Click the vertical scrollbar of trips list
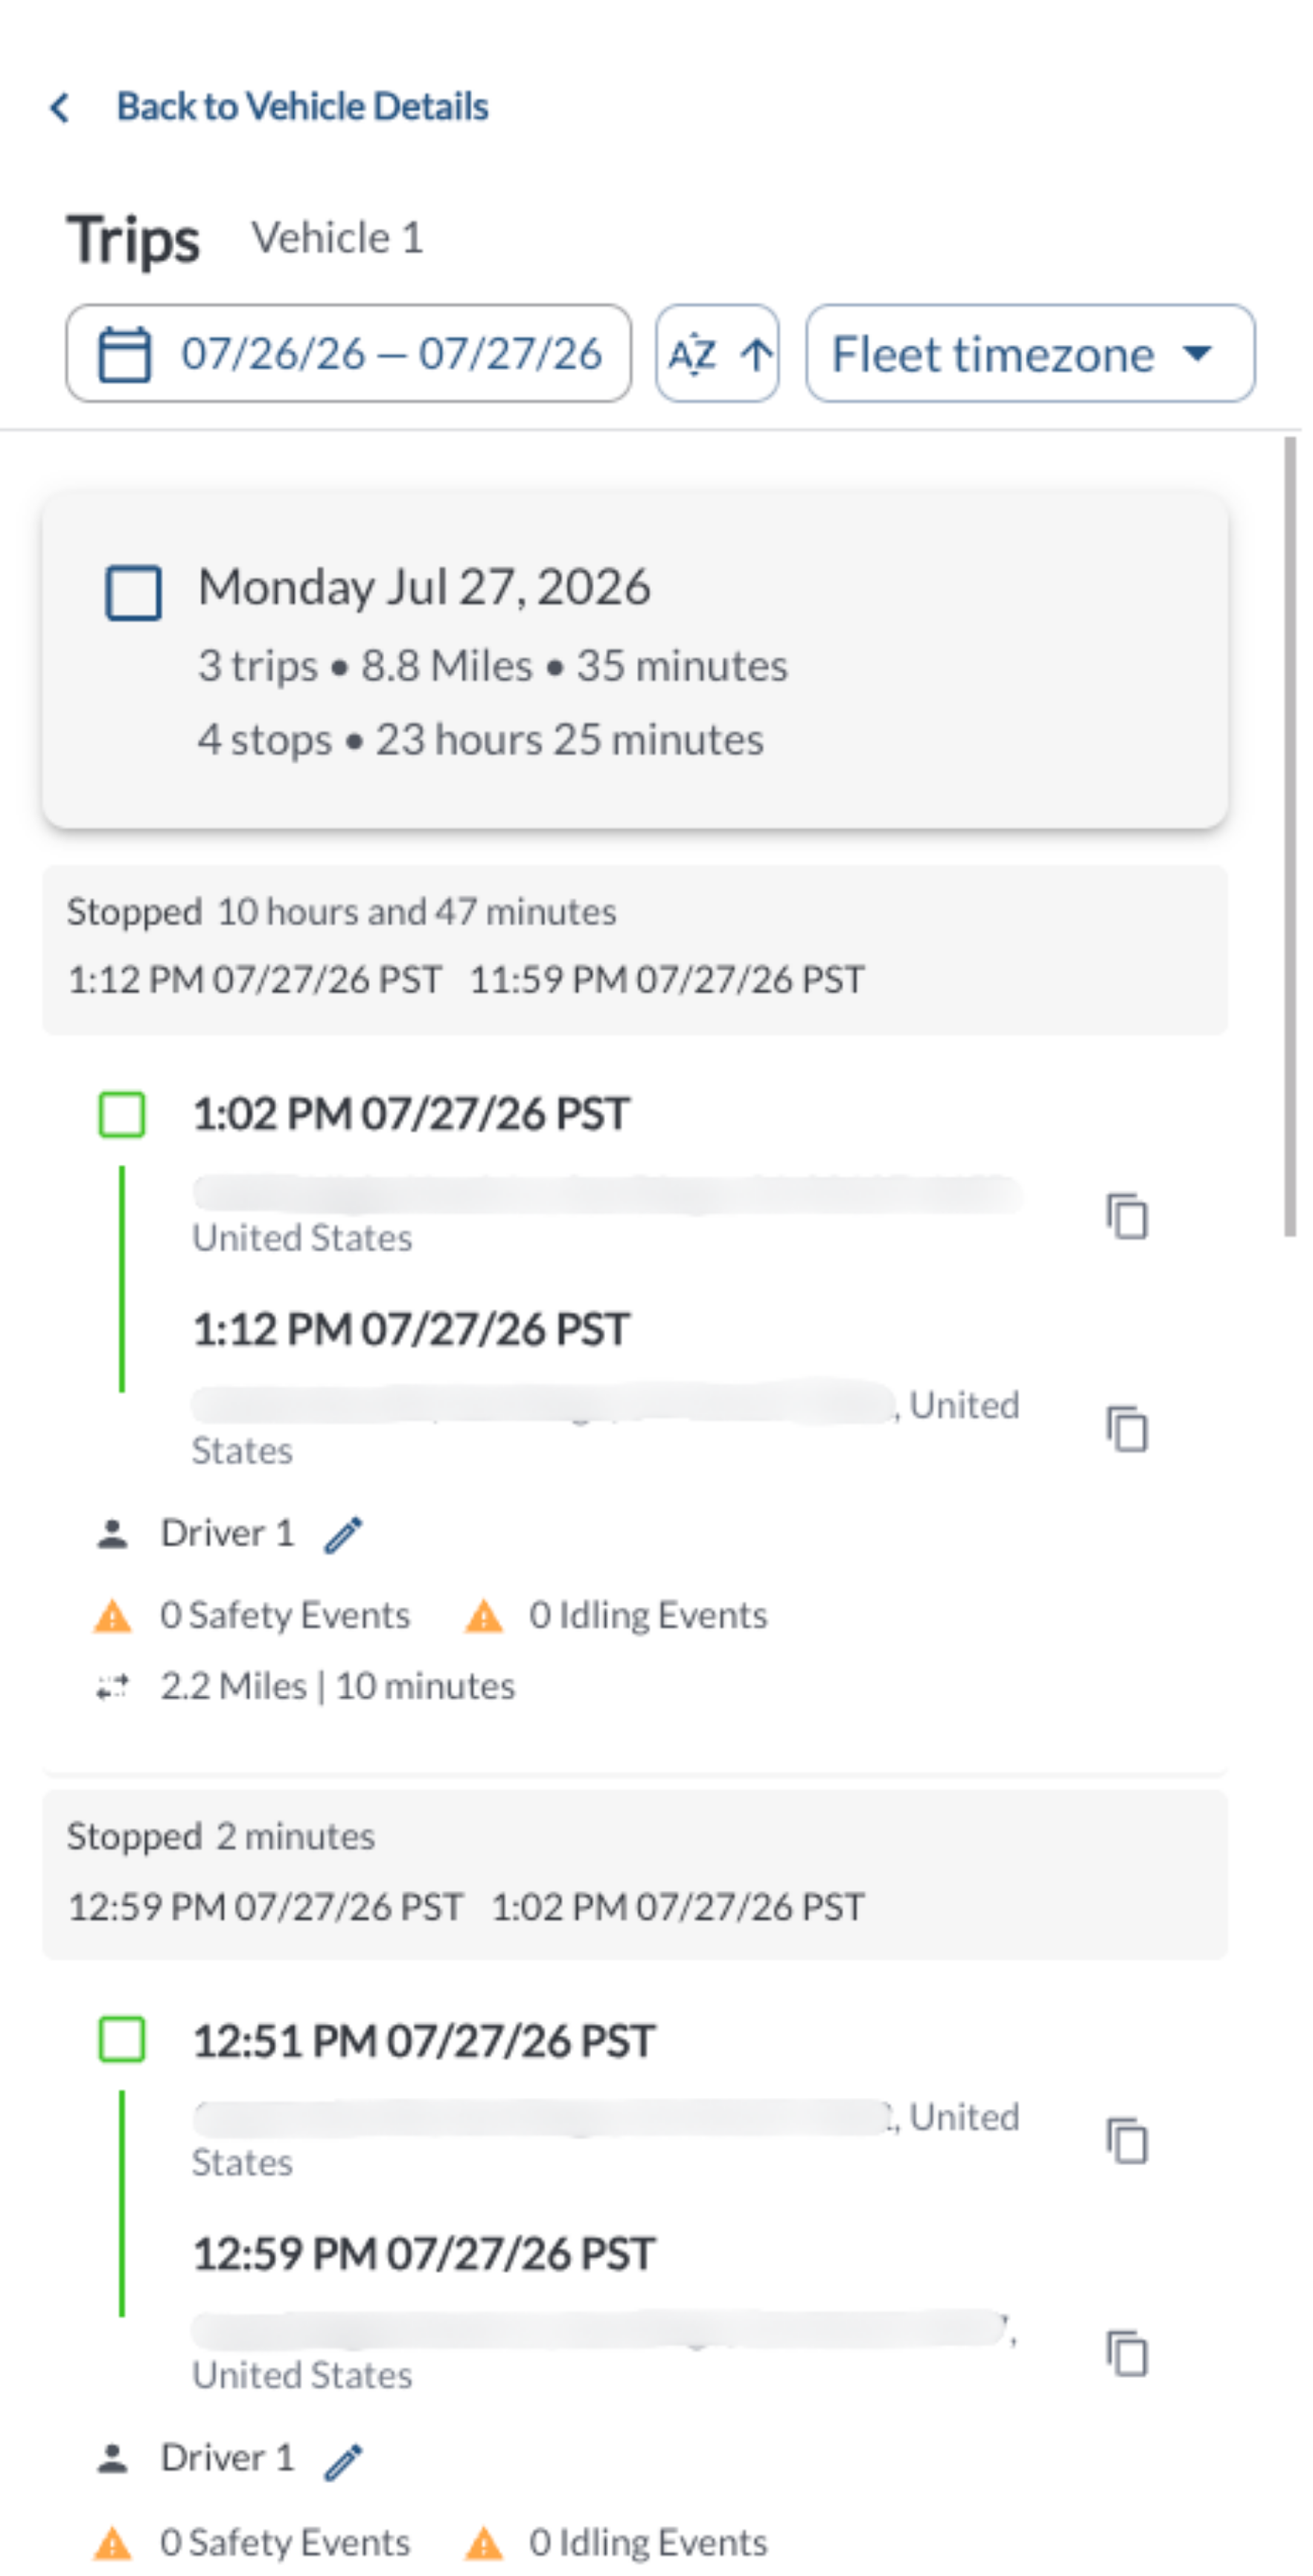This screenshot has width=1313, height=2576. tap(1290, 836)
